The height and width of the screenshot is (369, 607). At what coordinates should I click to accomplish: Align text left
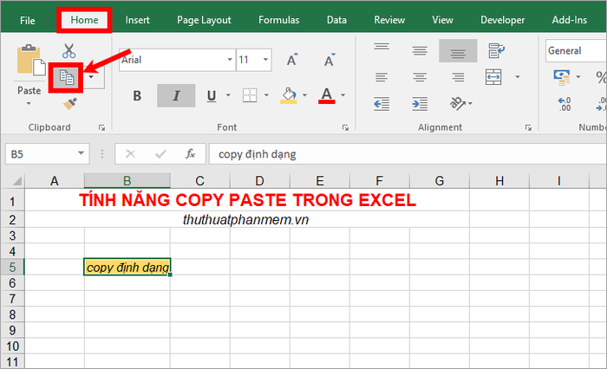click(x=382, y=77)
